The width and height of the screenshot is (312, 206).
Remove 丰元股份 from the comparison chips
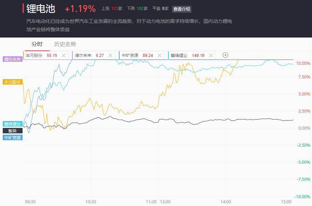[x=64, y=56]
